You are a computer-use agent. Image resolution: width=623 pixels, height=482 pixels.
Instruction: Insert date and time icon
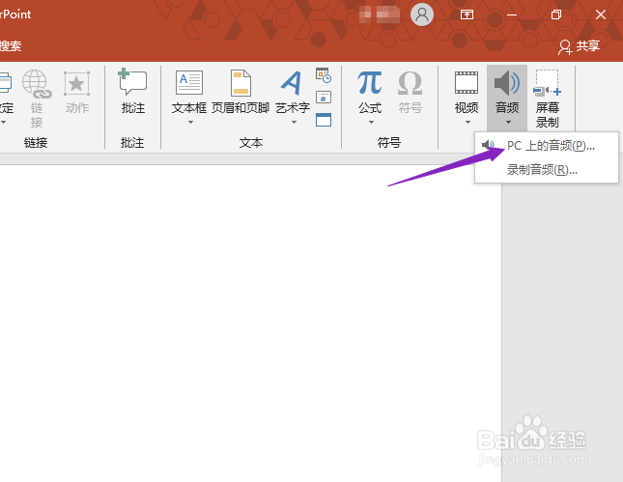click(x=324, y=74)
